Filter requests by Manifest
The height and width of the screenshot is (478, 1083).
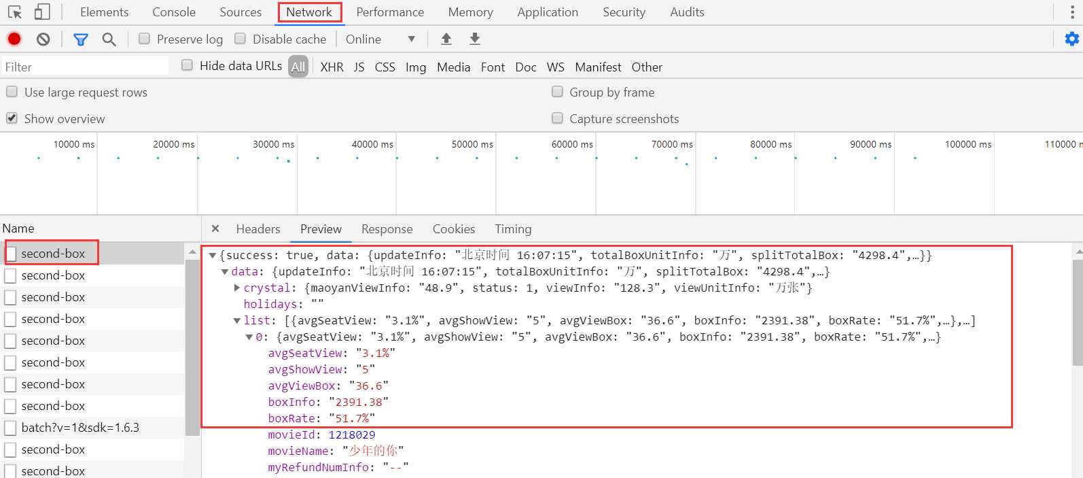598,67
